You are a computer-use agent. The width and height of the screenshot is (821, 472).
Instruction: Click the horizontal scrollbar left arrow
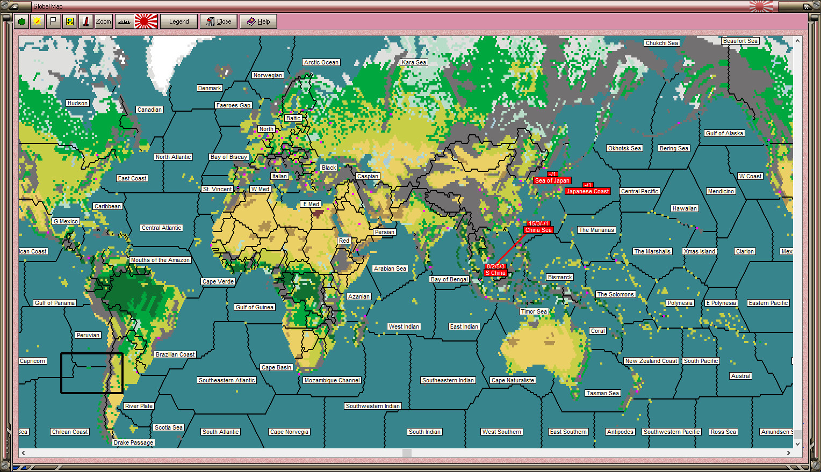pyautogui.click(x=23, y=453)
